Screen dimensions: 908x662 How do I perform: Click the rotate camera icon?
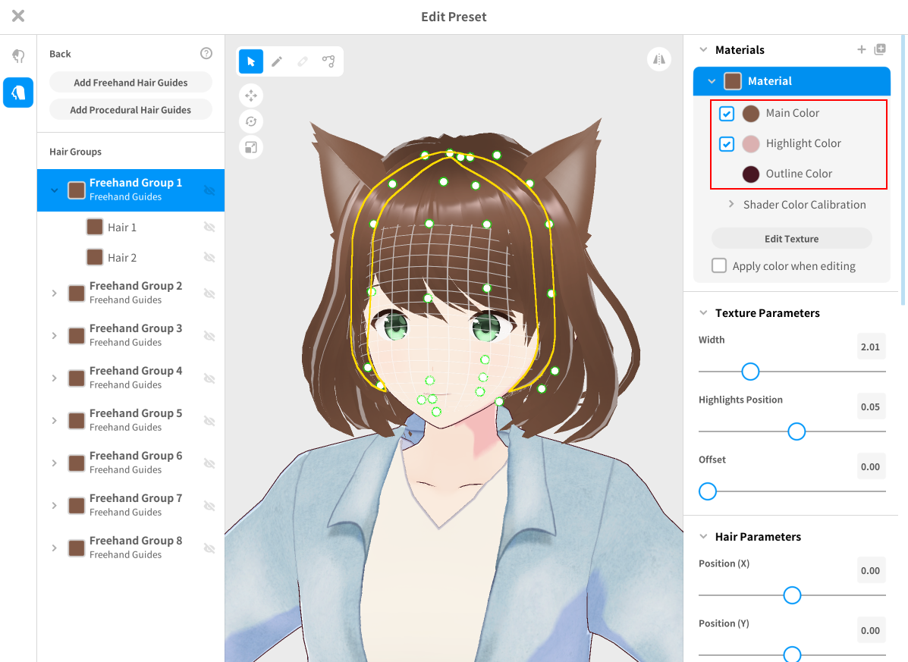tap(251, 121)
